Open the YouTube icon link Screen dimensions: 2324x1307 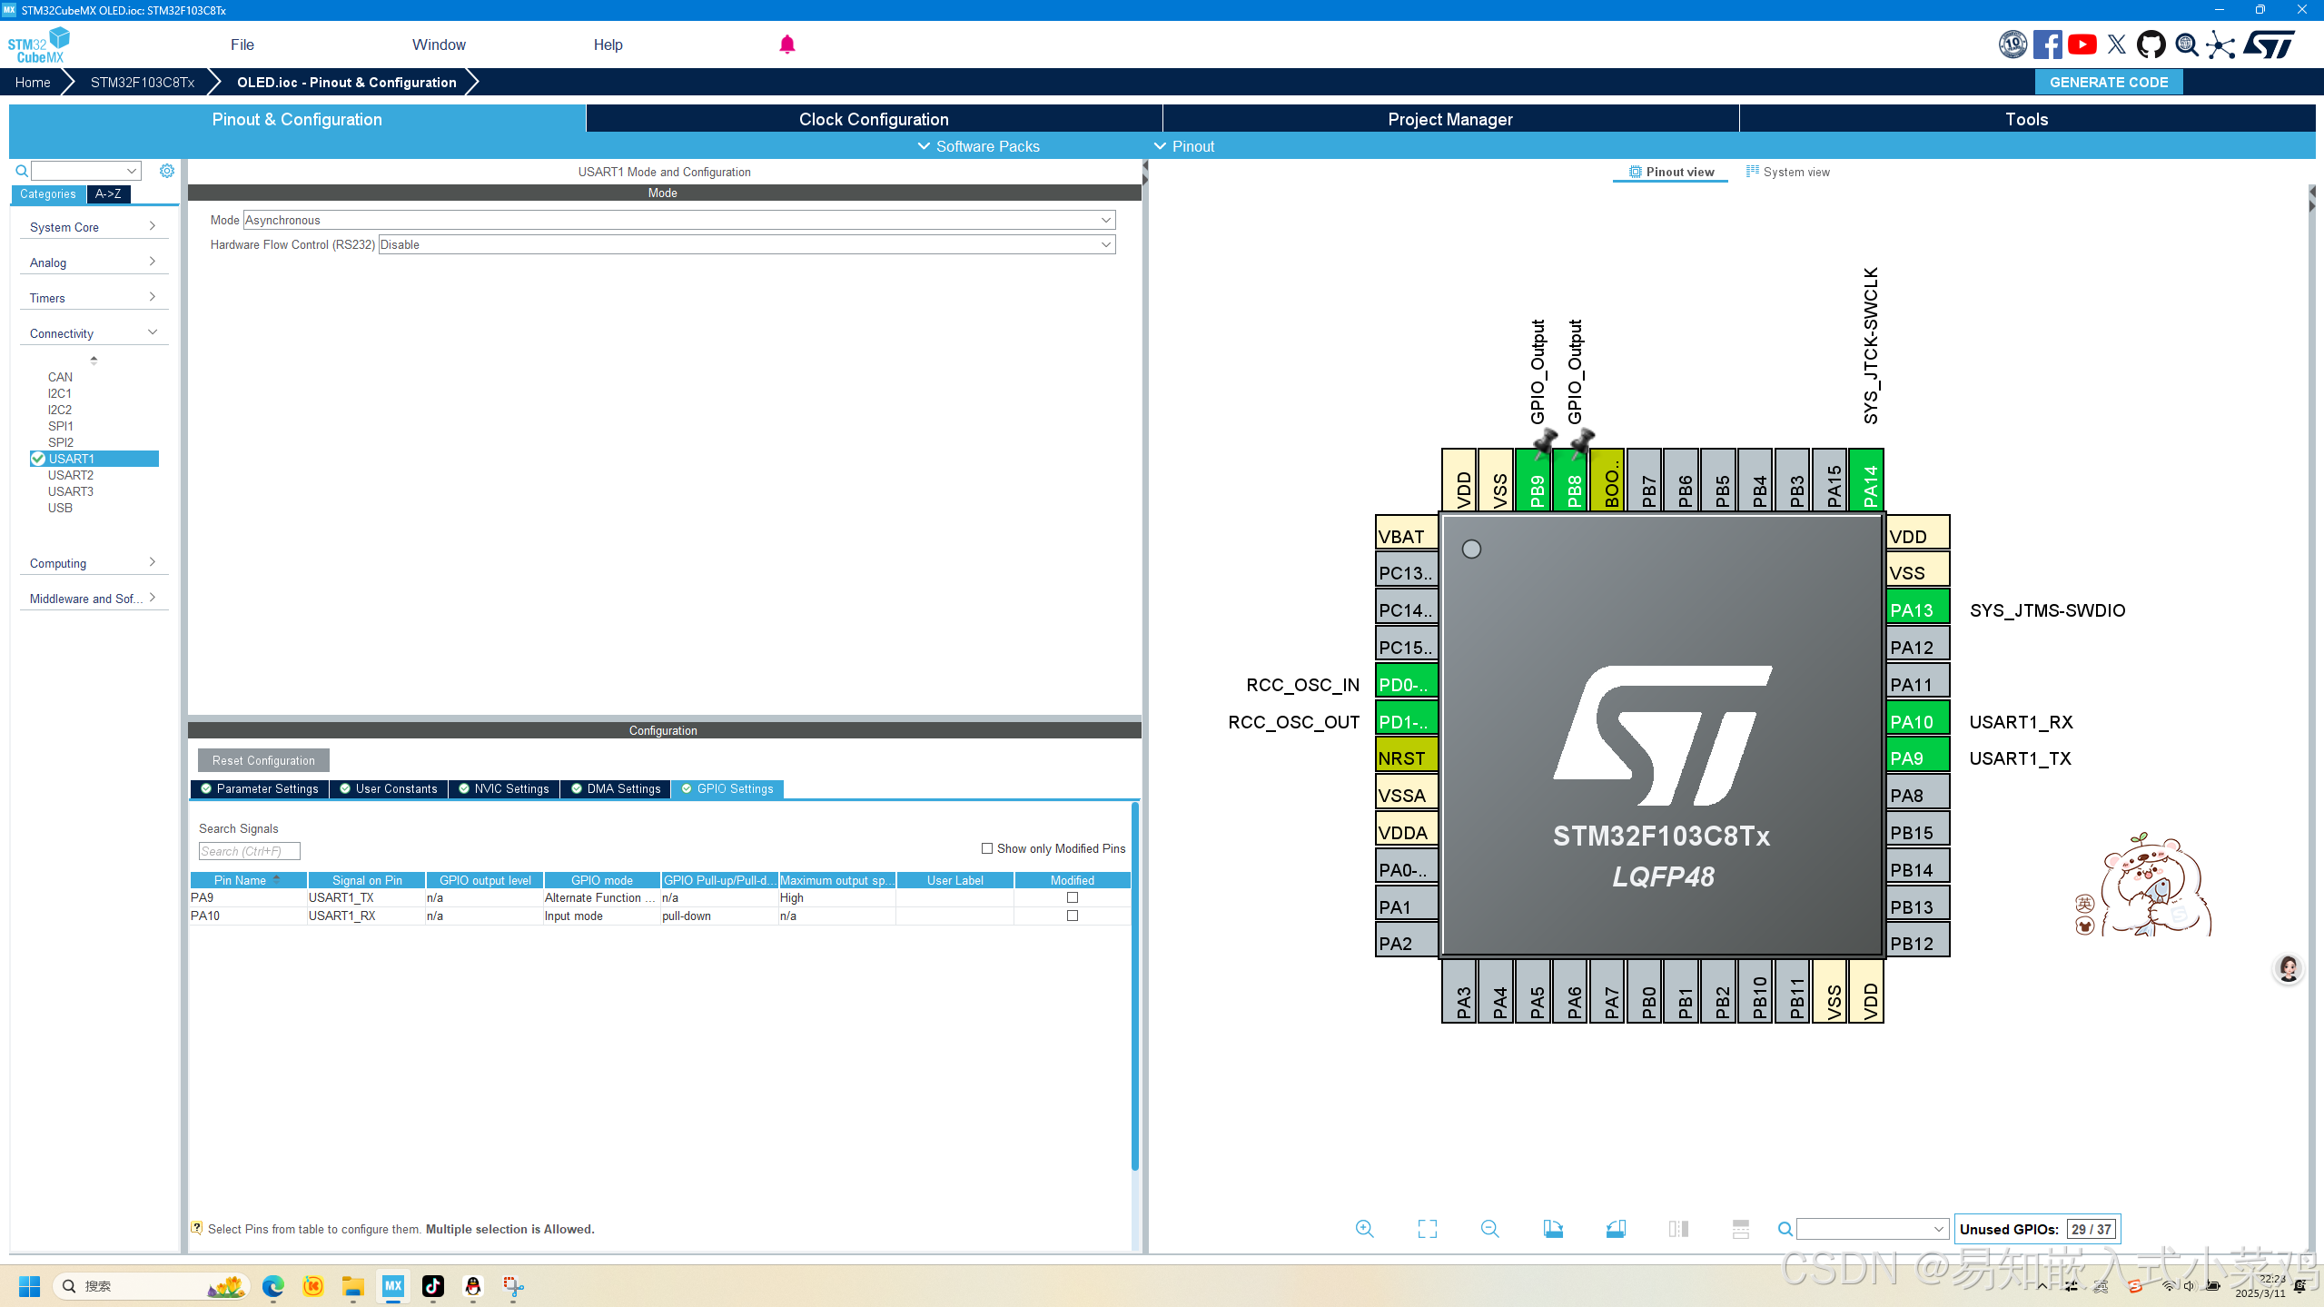point(2082,45)
